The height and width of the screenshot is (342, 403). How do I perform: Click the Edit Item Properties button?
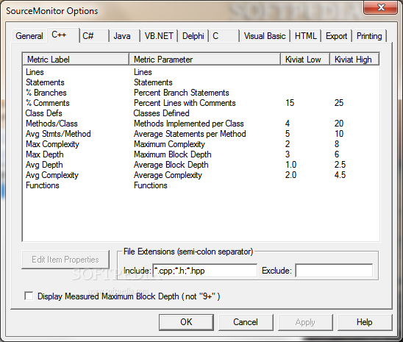(65, 260)
